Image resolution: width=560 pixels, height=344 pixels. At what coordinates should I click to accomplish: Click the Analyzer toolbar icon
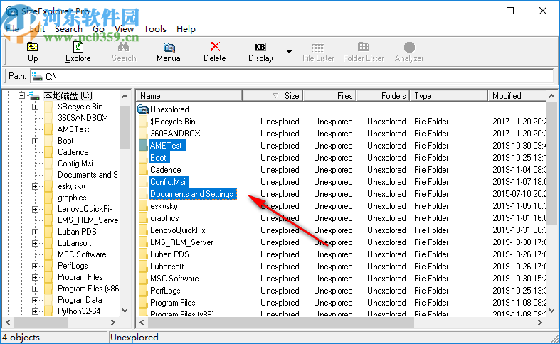click(409, 47)
